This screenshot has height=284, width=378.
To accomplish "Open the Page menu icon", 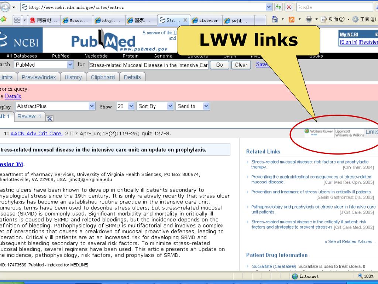I will tap(333, 19).
